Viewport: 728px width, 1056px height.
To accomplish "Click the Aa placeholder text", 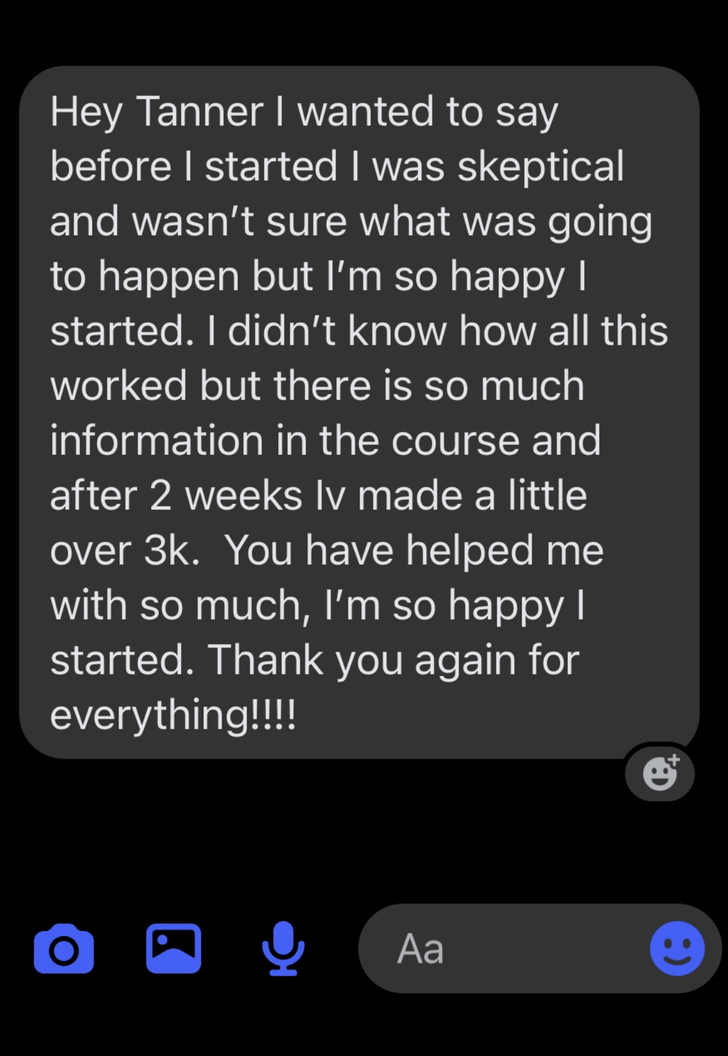I will pos(420,949).
